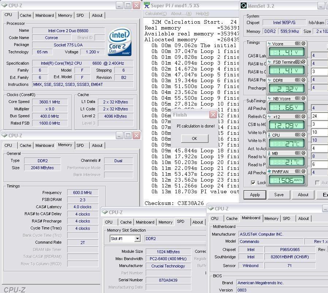
Task: Click the Act. to Act row field showing 4
Action: pos(320,148)
